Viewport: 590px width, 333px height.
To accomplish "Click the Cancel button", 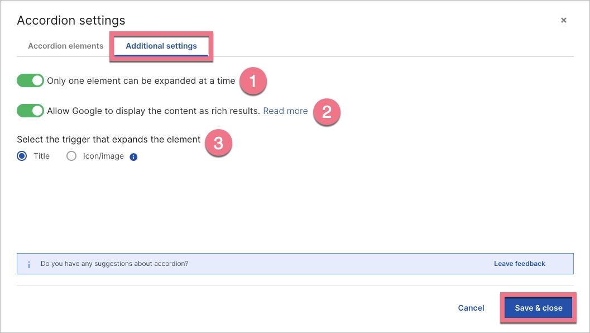I will coord(471,307).
